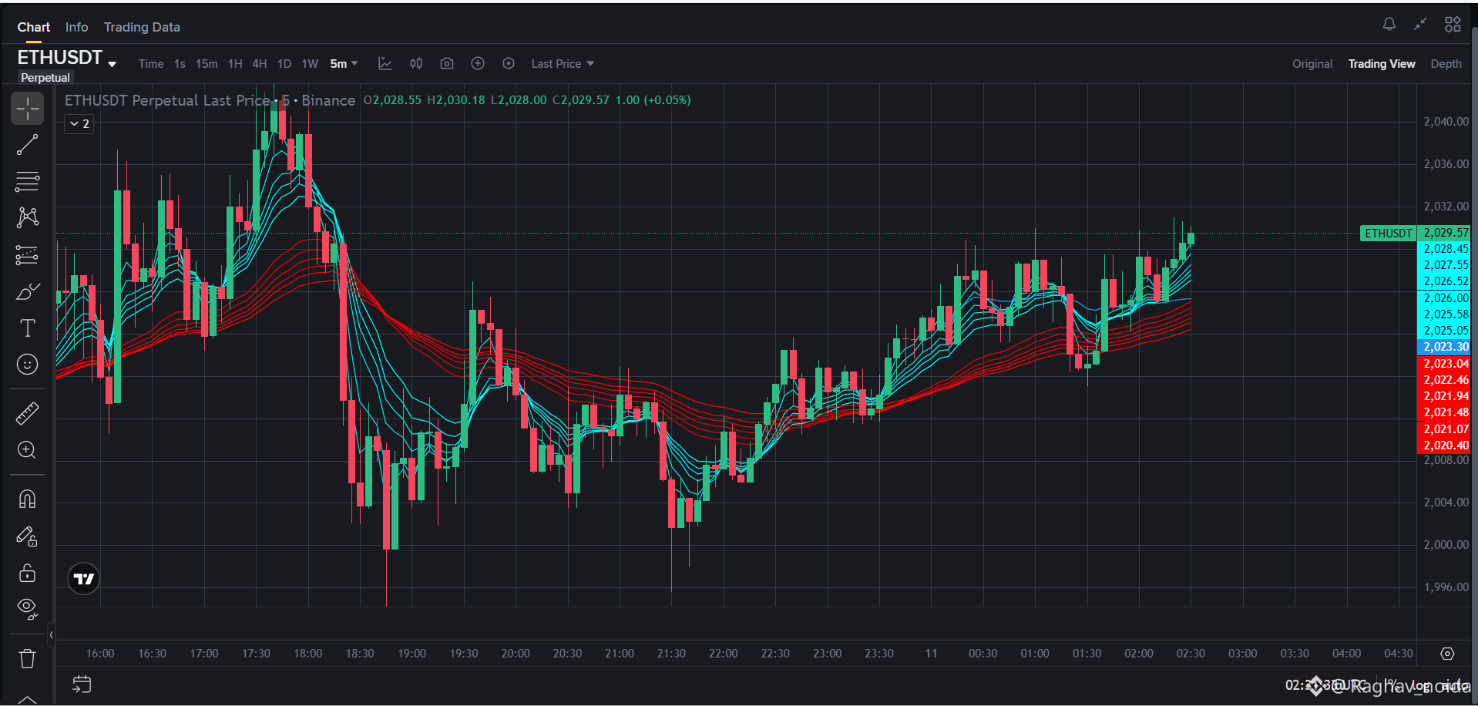Click the 2,040.00 price scale label
The width and height of the screenshot is (1478, 706).
coord(1446,122)
